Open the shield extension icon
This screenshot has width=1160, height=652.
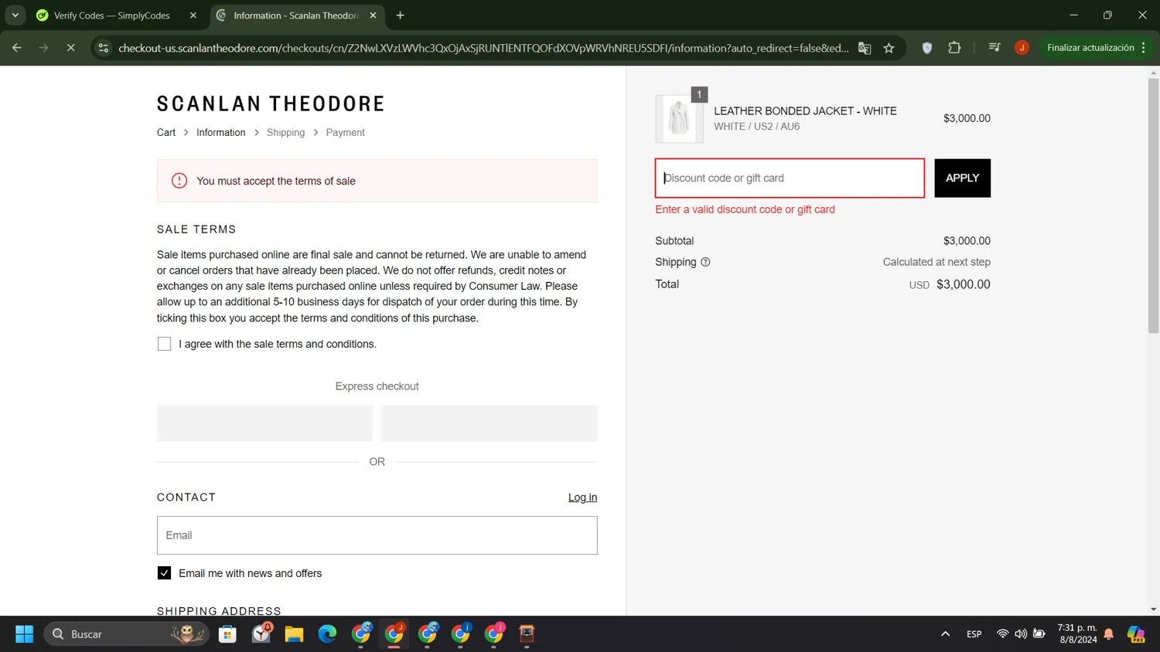(927, 48)
